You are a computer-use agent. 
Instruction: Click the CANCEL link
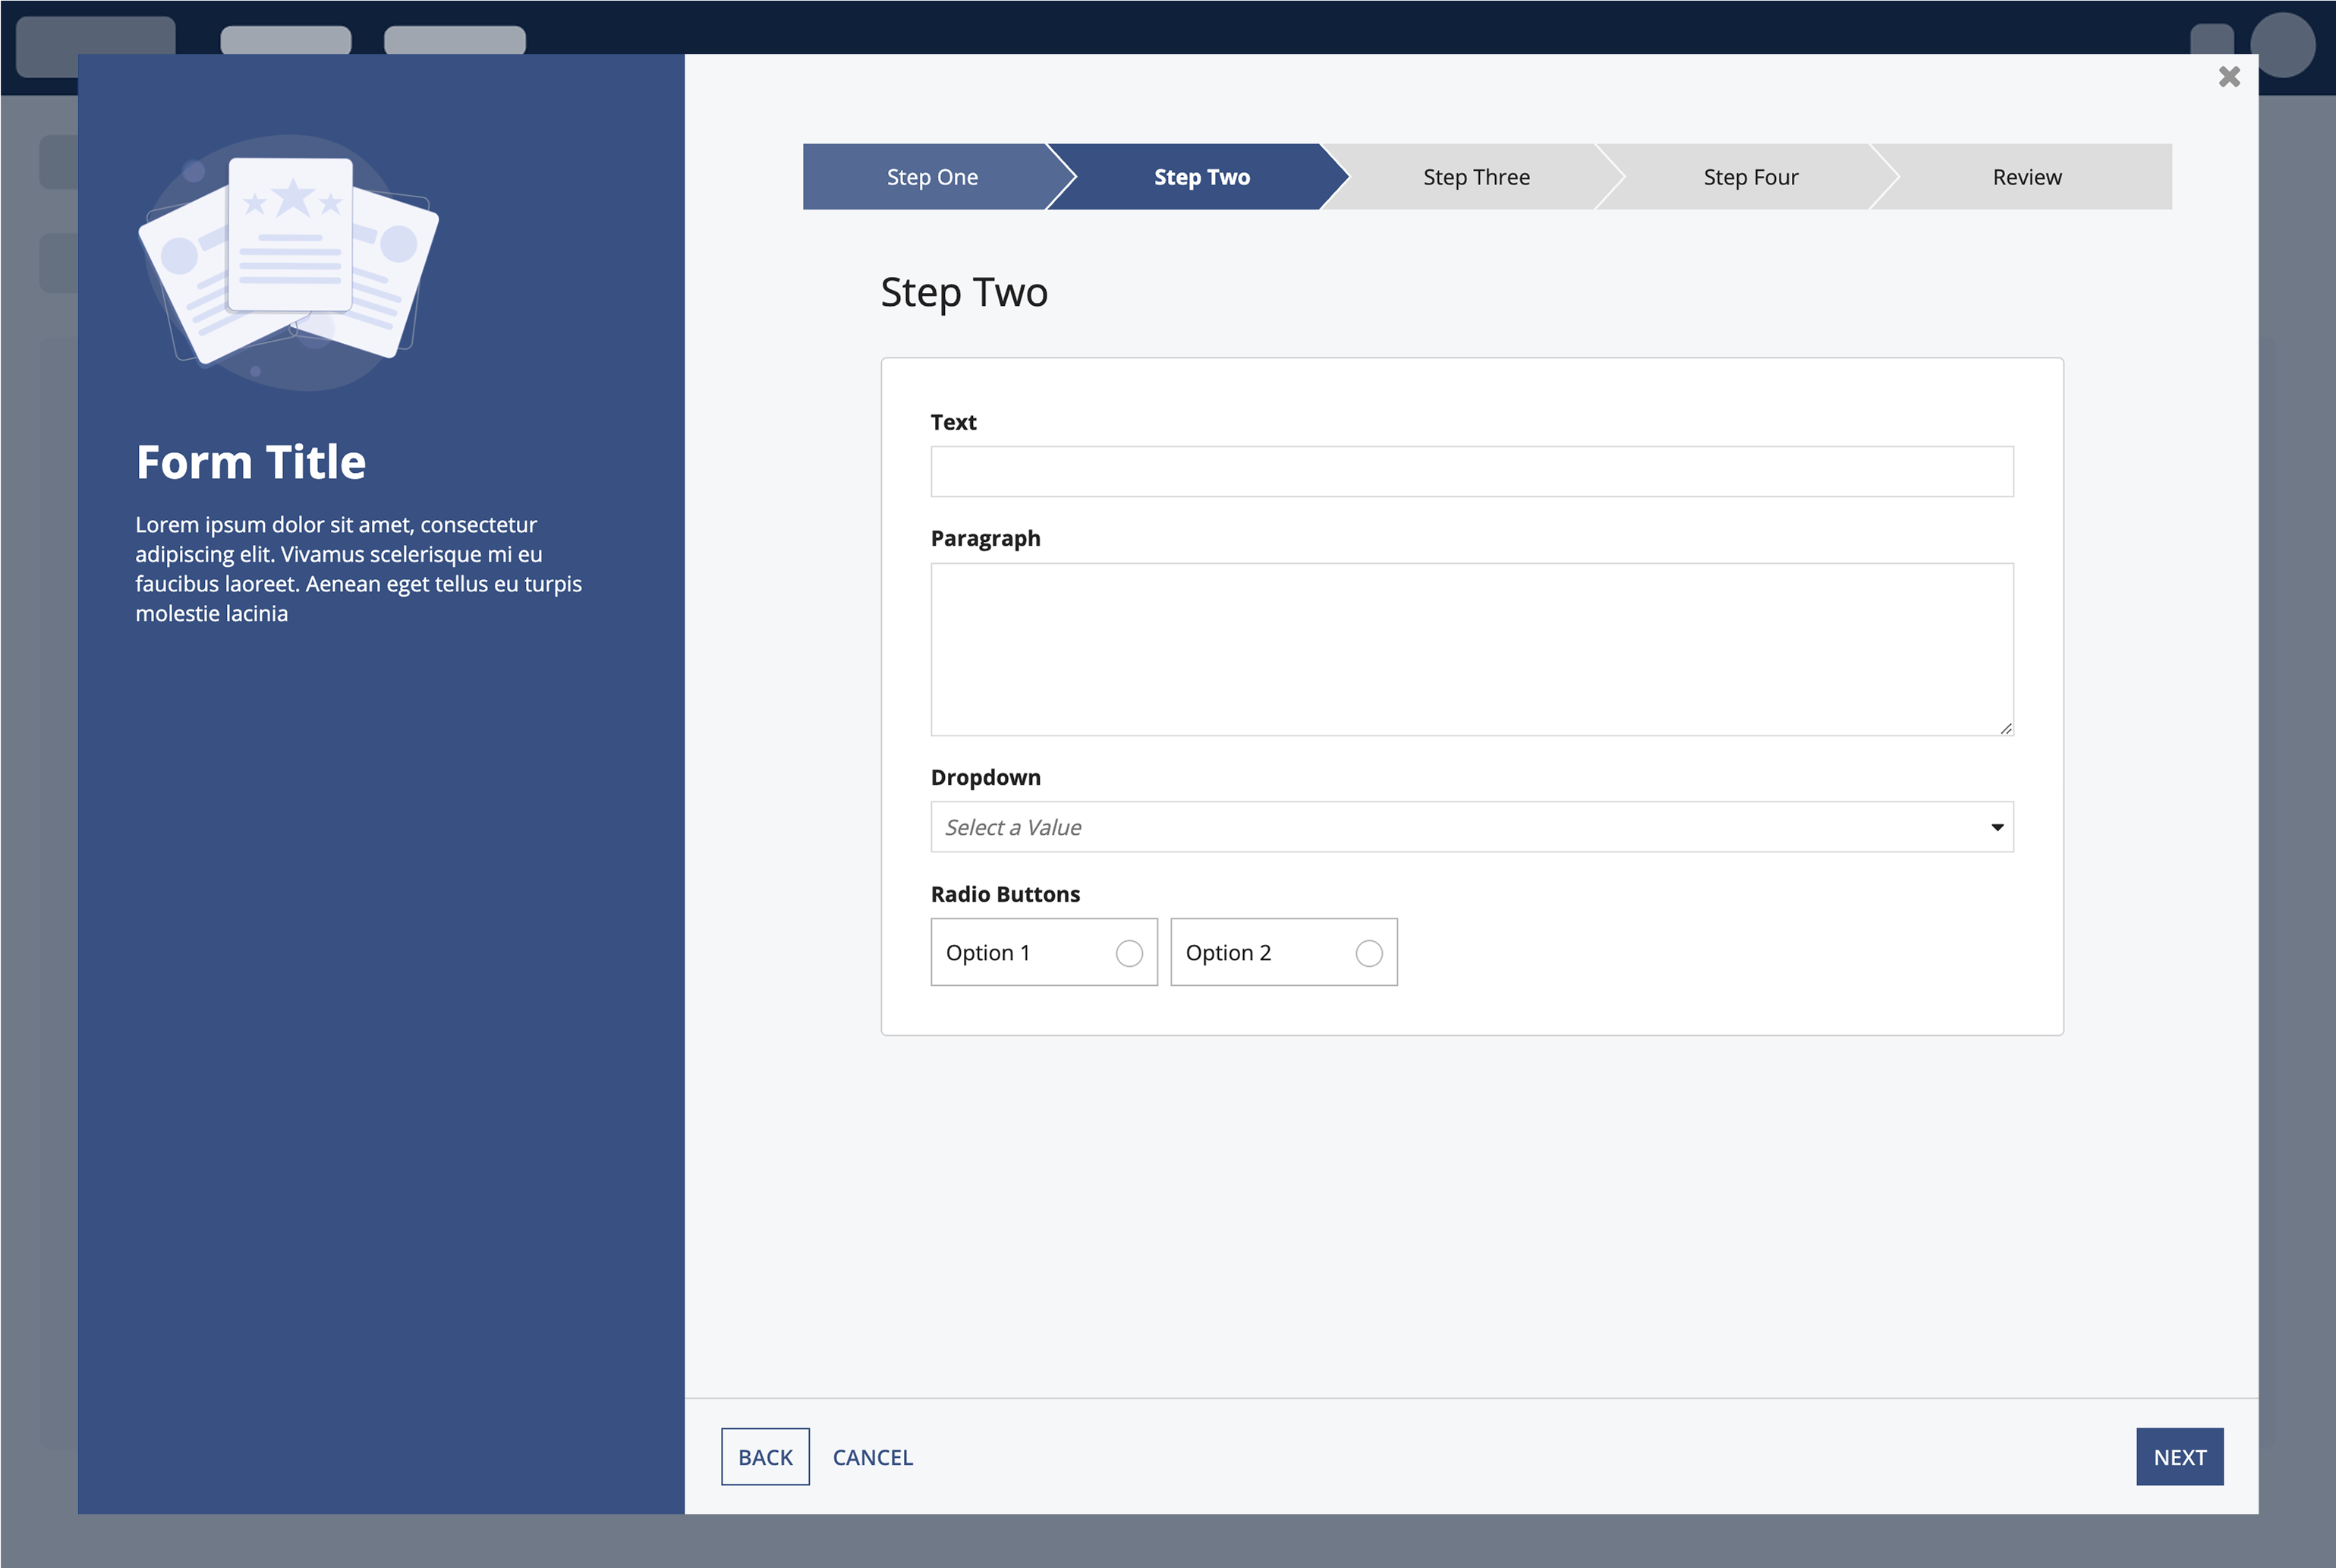(x=872, y=1457)
